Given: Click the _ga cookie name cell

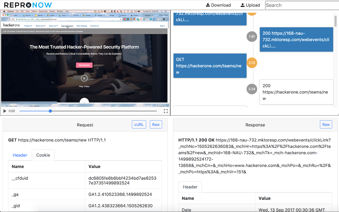Looking at the screenshot, I should point(47,195).
